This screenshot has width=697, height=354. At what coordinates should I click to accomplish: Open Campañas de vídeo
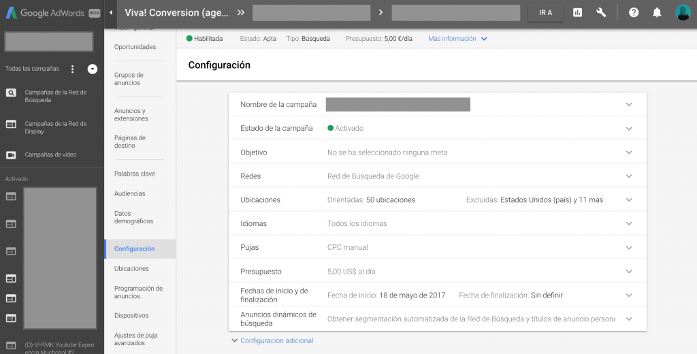[50, 155]
